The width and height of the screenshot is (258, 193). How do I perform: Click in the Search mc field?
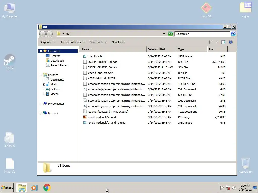(x=202, y=34)
